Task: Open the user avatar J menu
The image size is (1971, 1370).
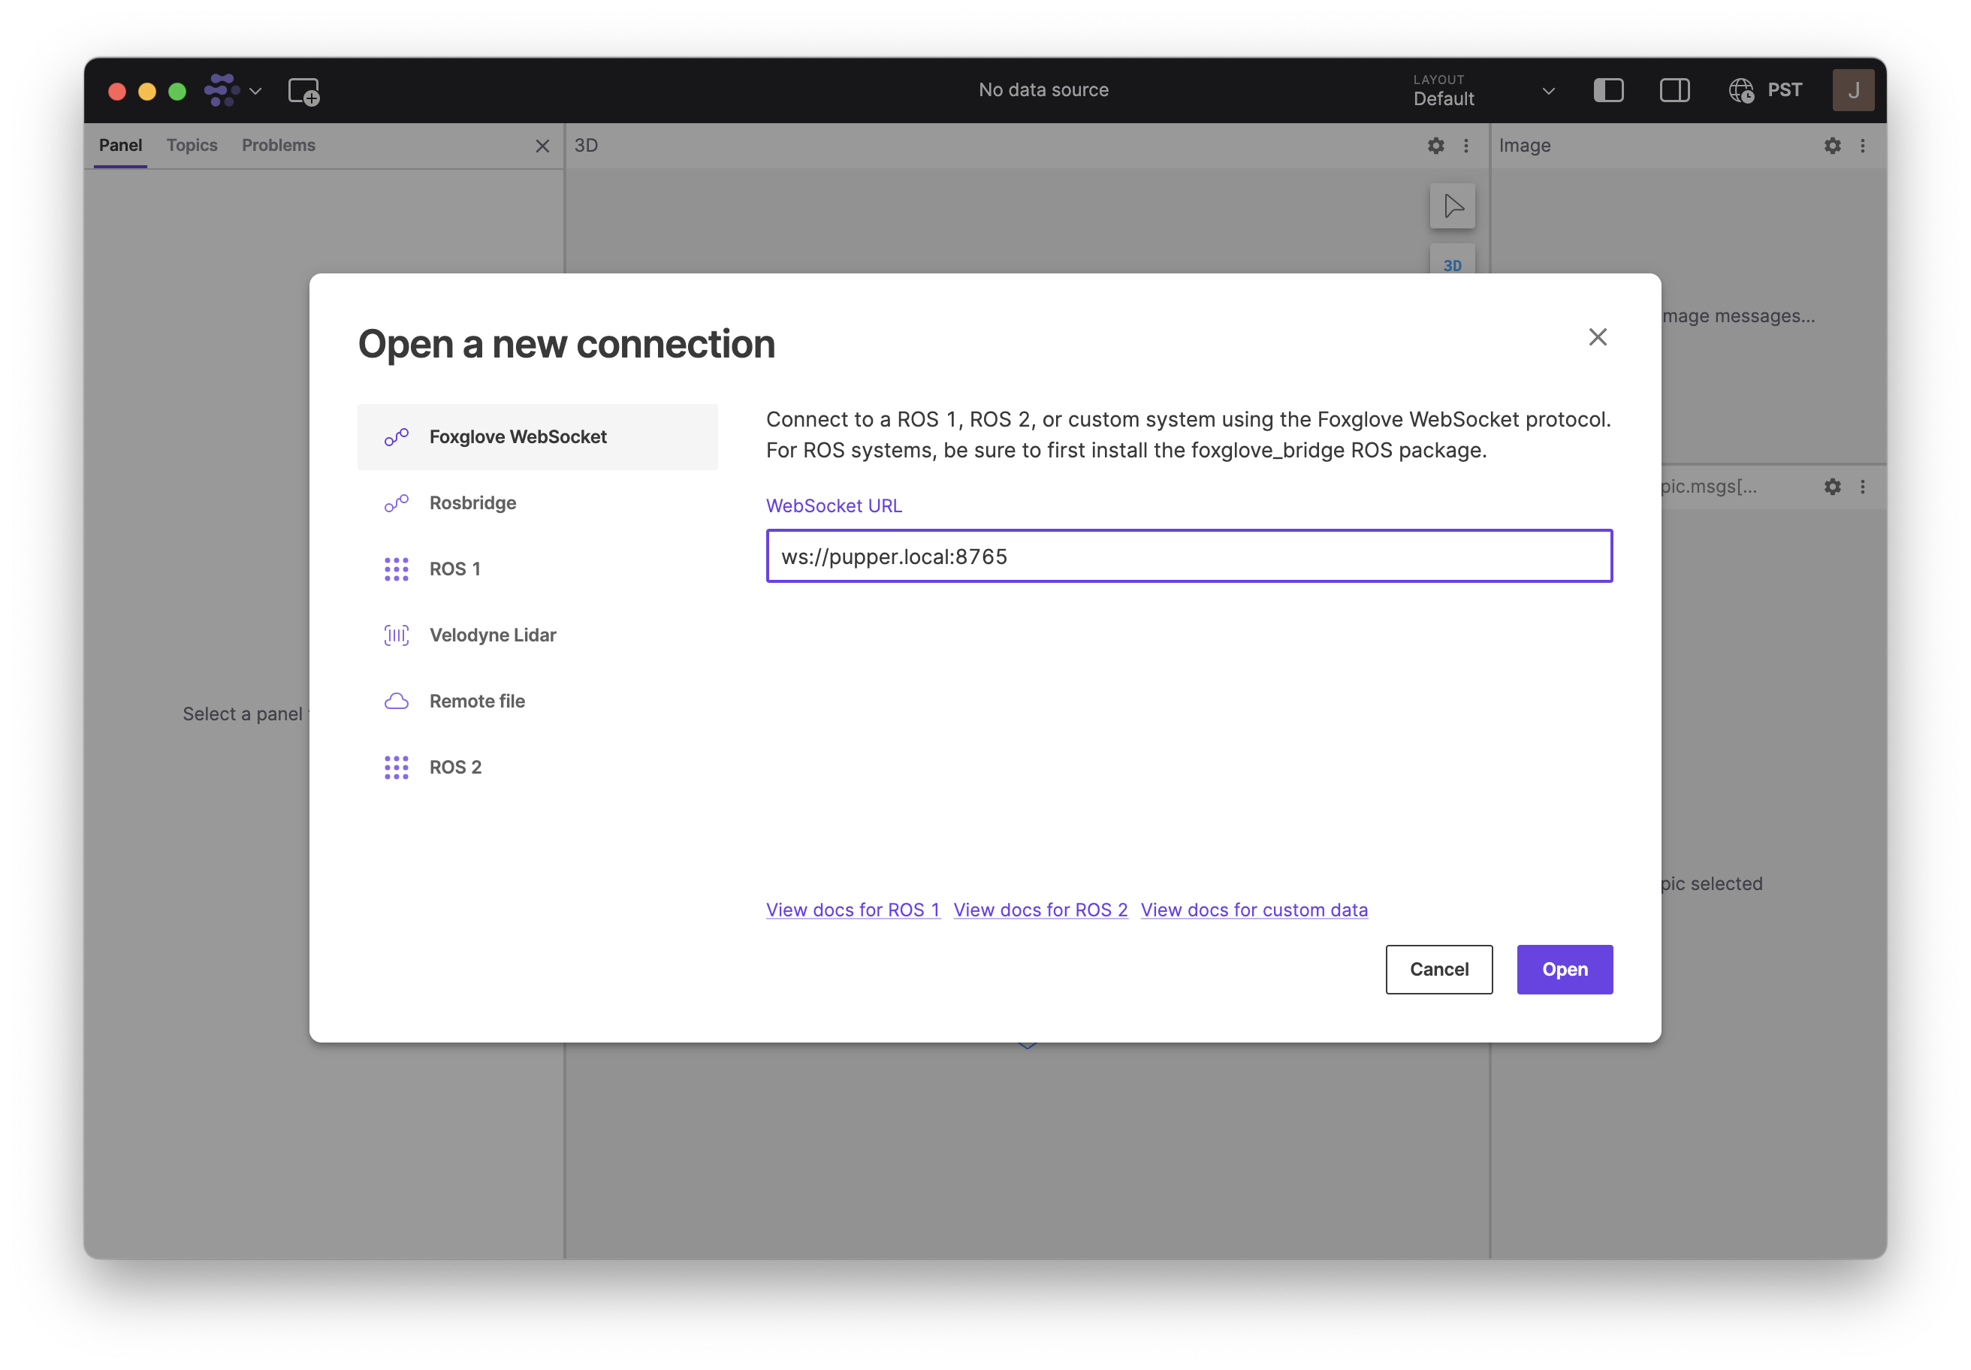Action: [x=1852, y=90]
